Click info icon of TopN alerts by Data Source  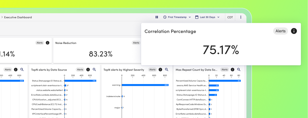point(88,70)
